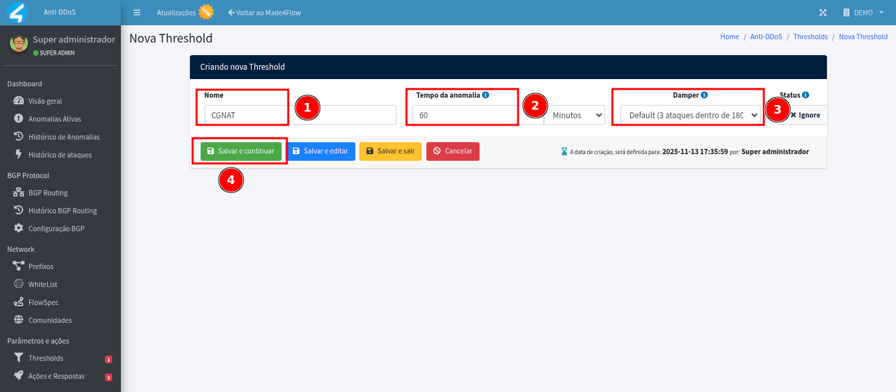Click the Salvar e continuar button
This screenshot has height=392, width=896.
[240, 151]
